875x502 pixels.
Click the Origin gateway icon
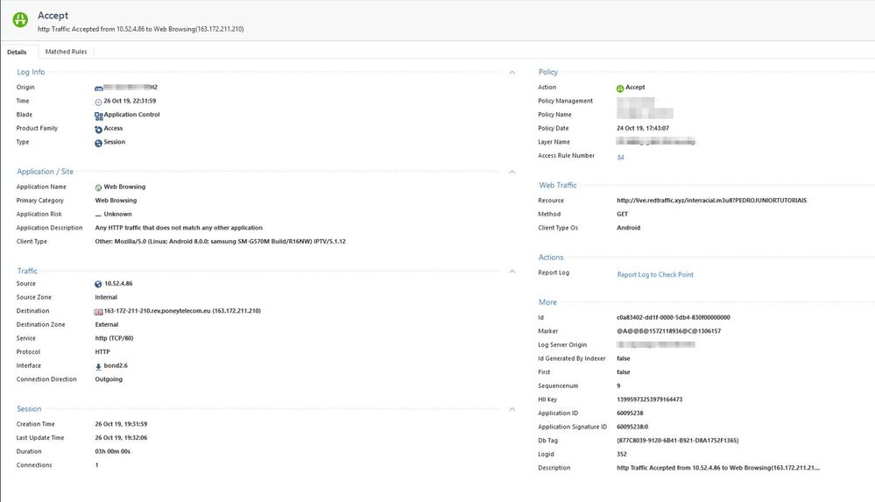pyautogui.click(x=99, y=88)
